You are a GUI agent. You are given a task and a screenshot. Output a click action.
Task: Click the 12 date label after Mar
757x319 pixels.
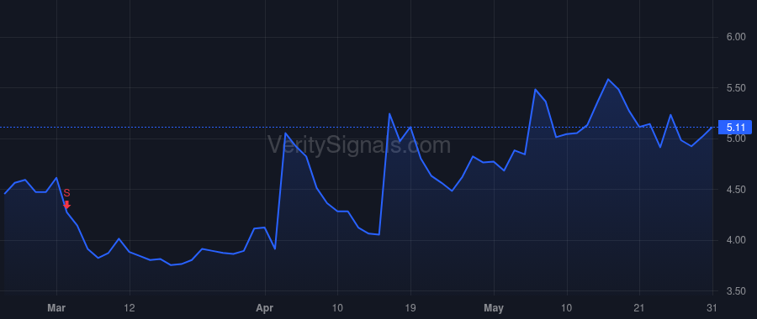click(130, 308)
